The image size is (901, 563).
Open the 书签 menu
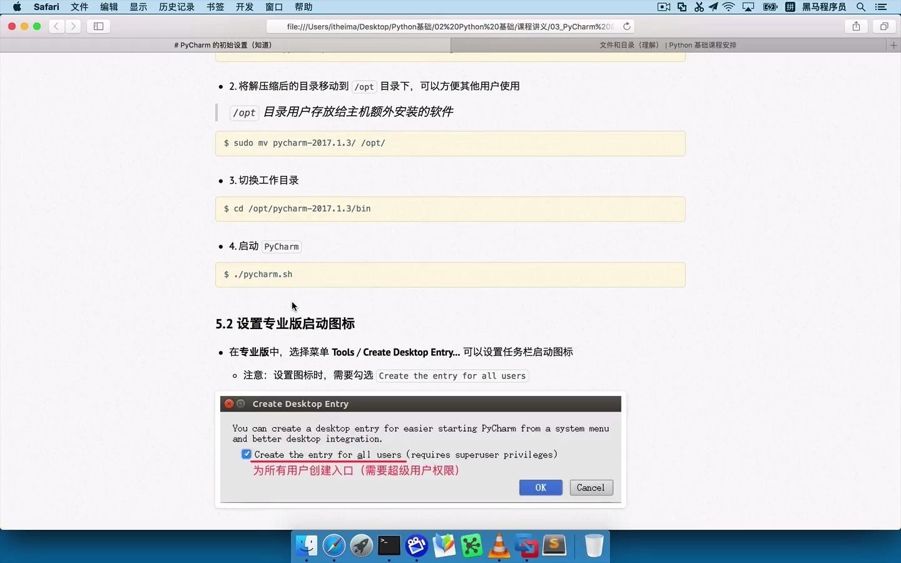coord(215,7)
